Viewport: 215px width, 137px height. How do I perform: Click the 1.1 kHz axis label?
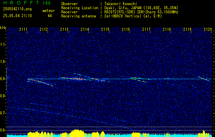(2, 45)
